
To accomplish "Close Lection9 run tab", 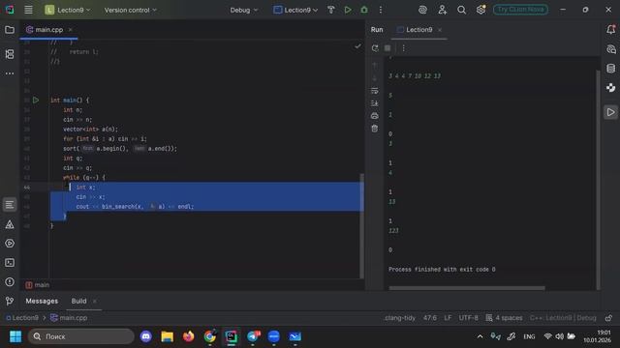I will [440, 30].
